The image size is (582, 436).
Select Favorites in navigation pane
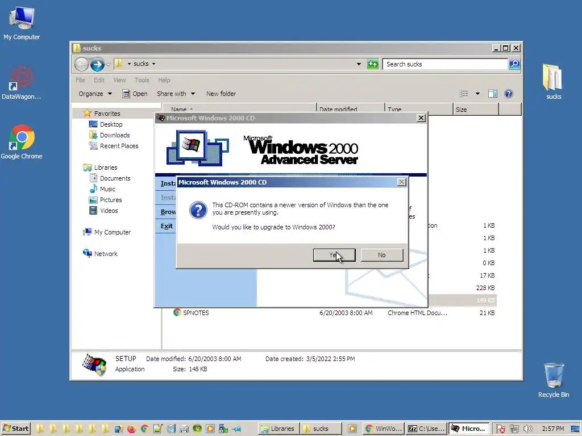pyautogui.click(x=107, y=114)
